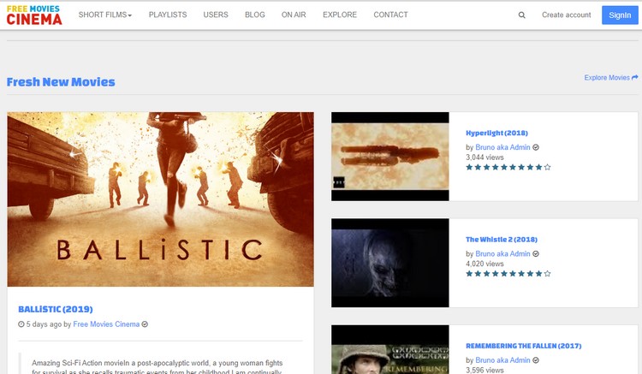Go to the Blog page
The width and height of the screenshot is (642, 374).
254,15
